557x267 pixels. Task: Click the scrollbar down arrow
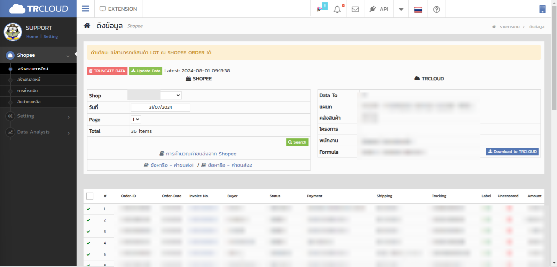tap(554, 263)
